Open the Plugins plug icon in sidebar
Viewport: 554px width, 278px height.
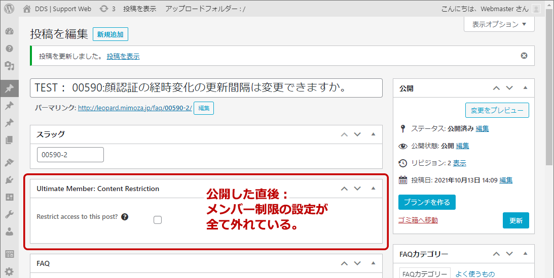(9, 179)
